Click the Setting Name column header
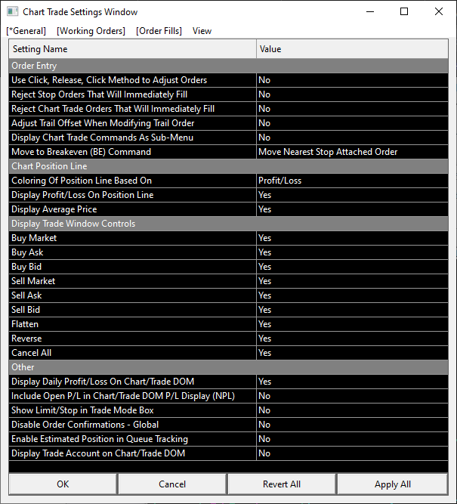This screenshot has height=504, width=457. tap(132, 49)
